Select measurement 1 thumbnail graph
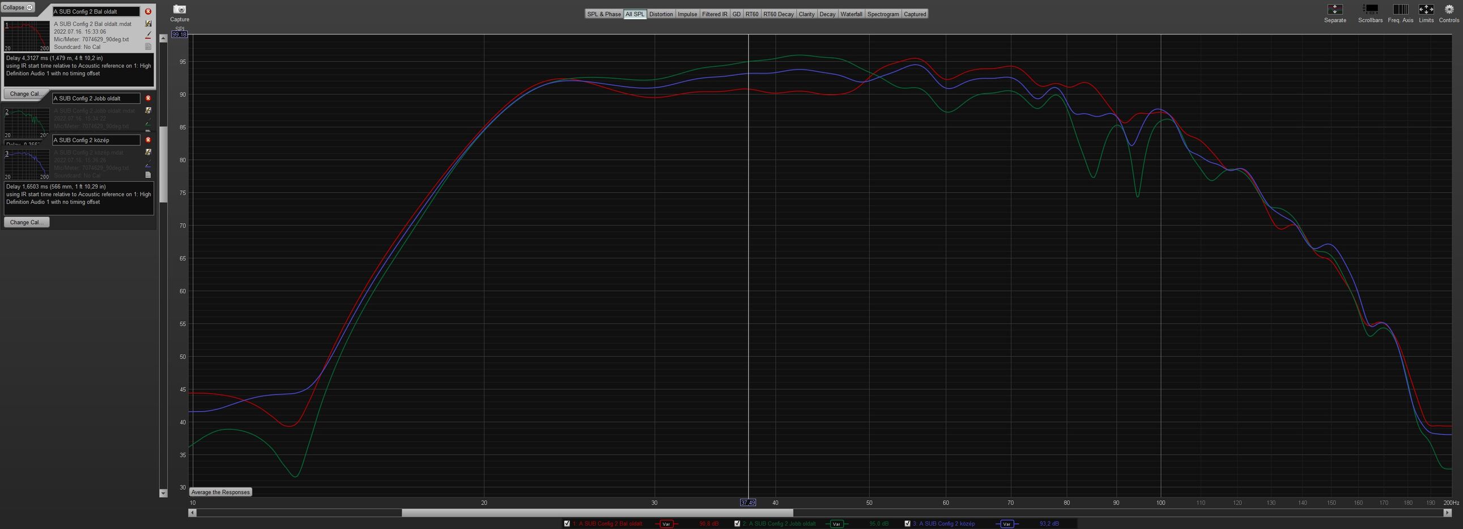Image resolution: width=1463 pixels, height=529 pixels. pos(27,36)
